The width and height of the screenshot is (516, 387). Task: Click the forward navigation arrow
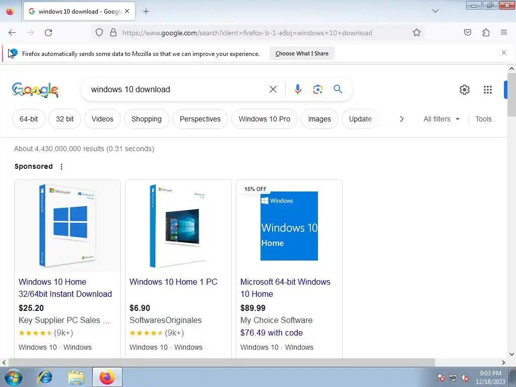(x=30, y=33)
